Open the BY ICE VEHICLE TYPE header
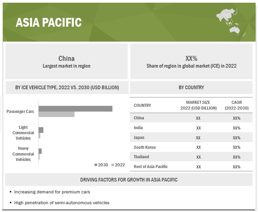This screenshot has height=212, width=258. (x=67, y=88)
